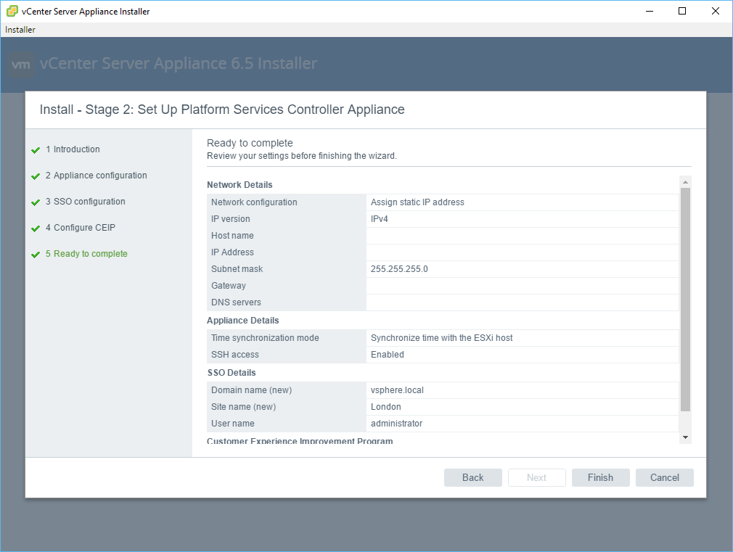The height and width of the screenshot is (552, 733).
Task: Click checkmark next to SSO configuration
Action: click(x=36, y=202)
